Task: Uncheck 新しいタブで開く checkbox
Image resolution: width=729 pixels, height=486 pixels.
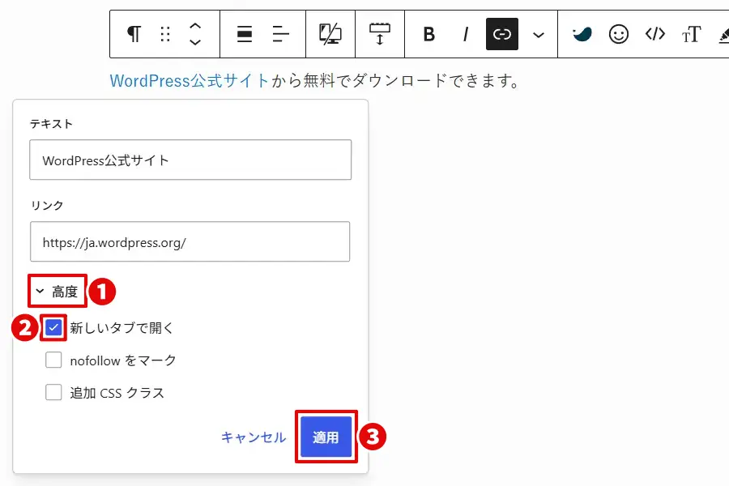Action: coord(53,327)
